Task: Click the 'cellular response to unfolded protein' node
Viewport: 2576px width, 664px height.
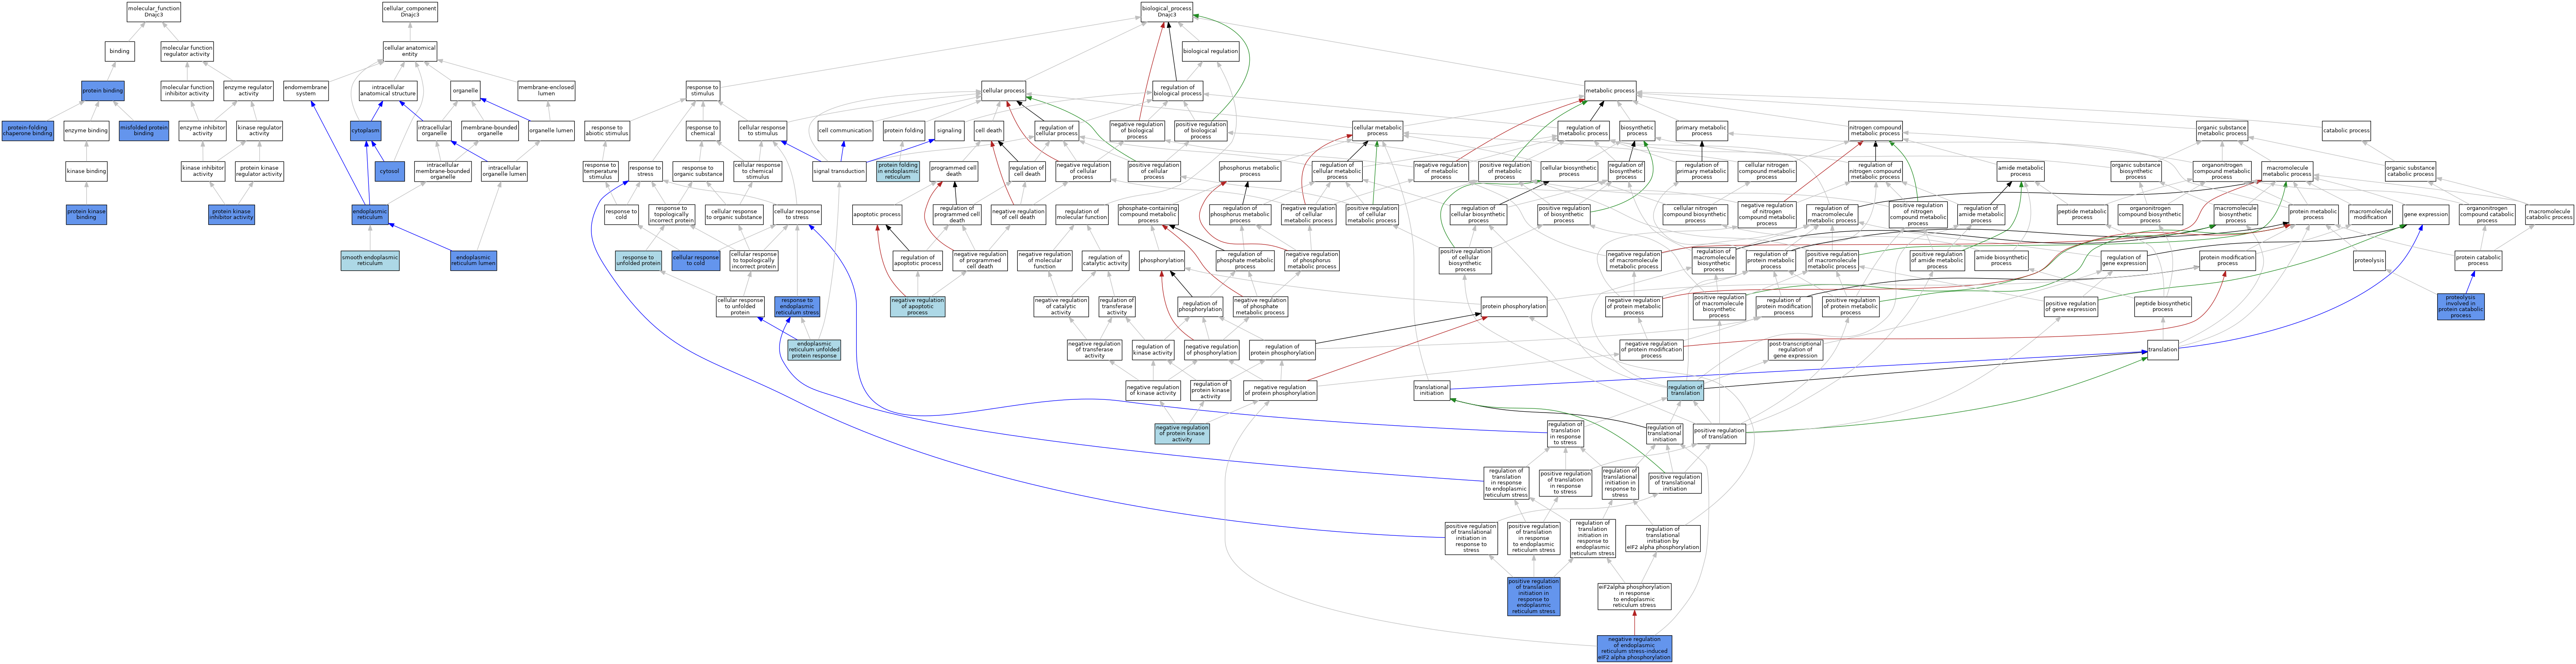Action: pos(740,306)
